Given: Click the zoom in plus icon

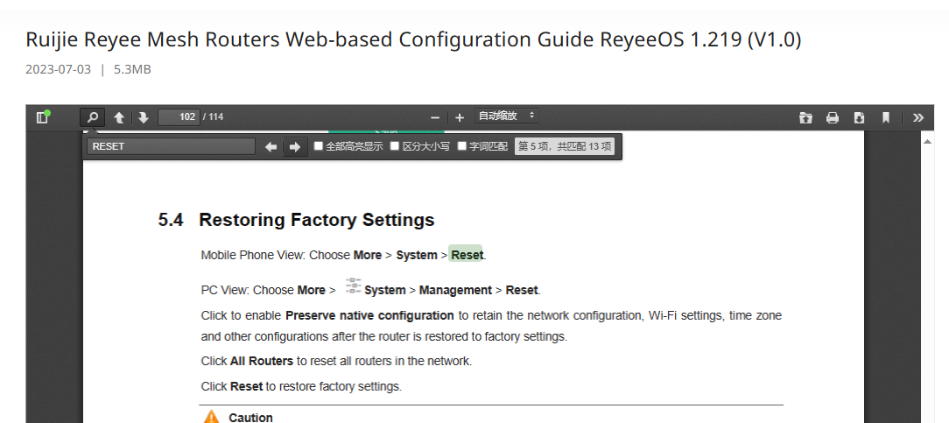Looking at the screenshot, I should [x=460, y=117].
